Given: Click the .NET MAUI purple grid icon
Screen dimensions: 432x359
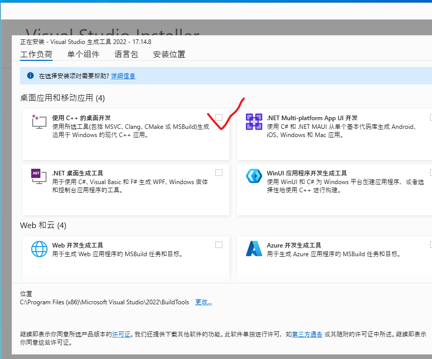Looking at the screenshot, I should [x=254, y=122].
